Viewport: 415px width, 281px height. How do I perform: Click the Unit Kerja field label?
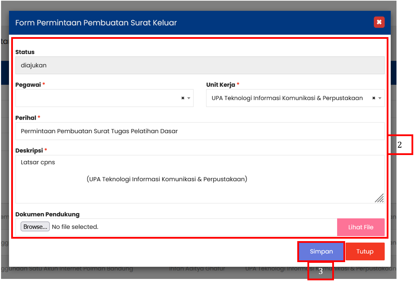[x=220, y=85]
